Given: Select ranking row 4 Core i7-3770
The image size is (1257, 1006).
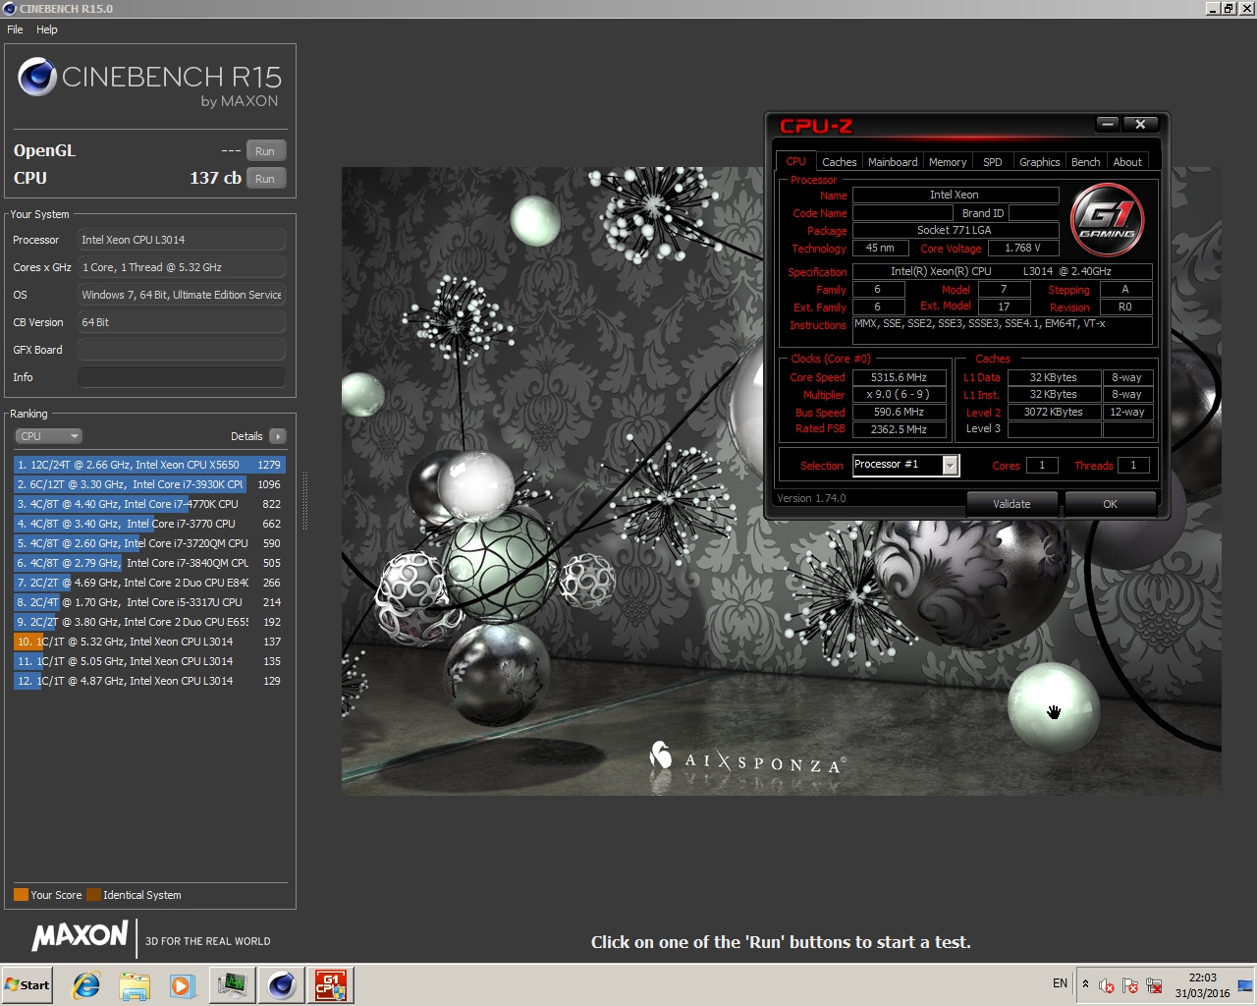Looking at the screenshot, I should click(149, 524).
